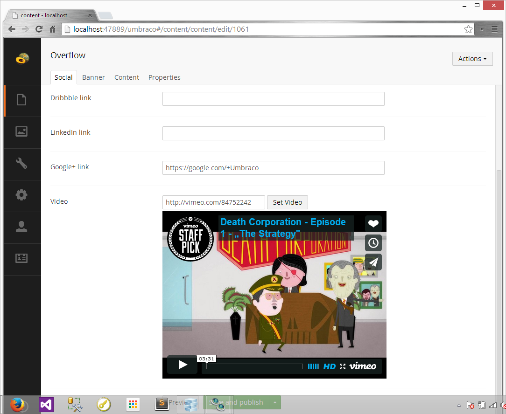Share the video via paper plane icon

tap(373, 262)
